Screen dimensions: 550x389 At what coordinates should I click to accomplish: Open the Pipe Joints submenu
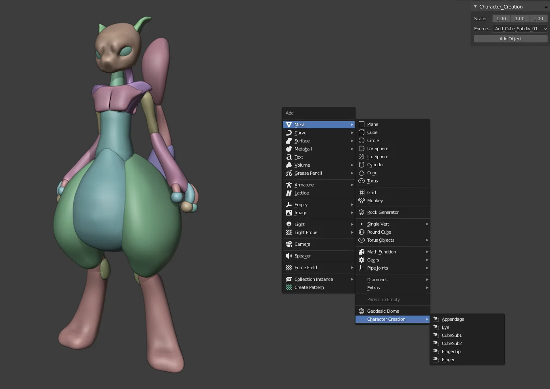click(378, 268)
